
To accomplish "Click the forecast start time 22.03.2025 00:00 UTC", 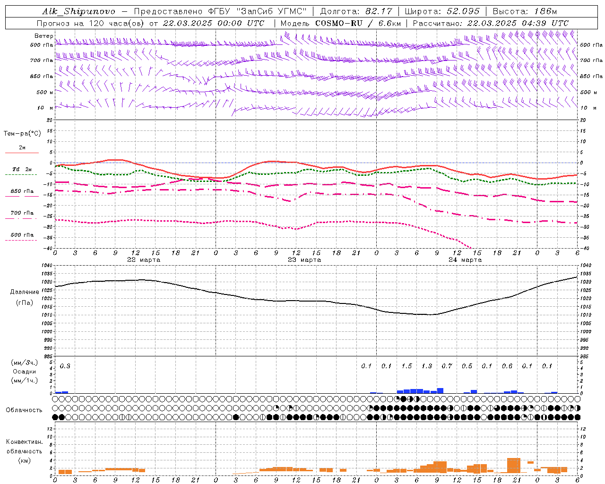I will 214,23.
